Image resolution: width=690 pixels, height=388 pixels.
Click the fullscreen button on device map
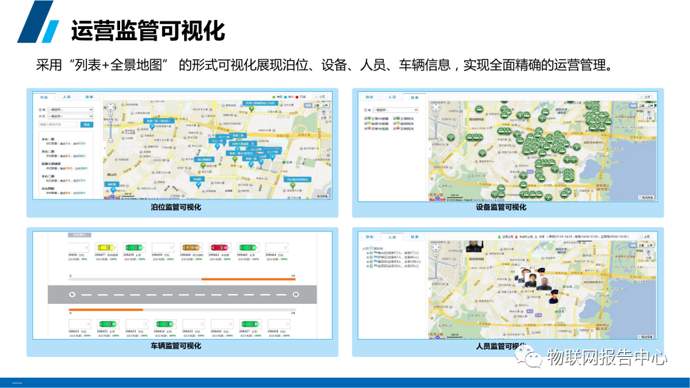point(646,97)
